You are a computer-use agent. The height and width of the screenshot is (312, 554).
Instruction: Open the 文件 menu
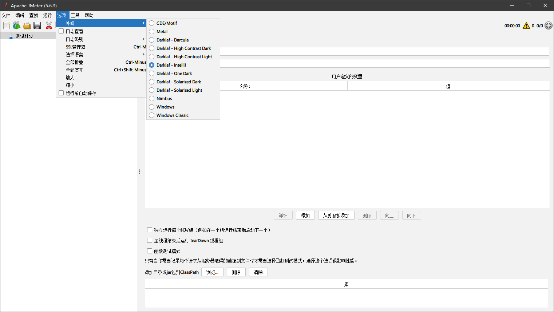6,15
